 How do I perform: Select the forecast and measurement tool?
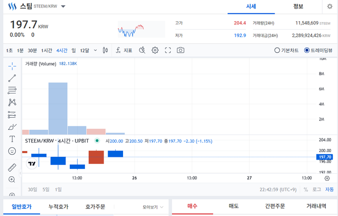coord(12,115)
